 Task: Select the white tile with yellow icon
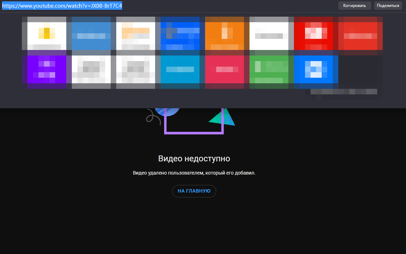point(47,33)
